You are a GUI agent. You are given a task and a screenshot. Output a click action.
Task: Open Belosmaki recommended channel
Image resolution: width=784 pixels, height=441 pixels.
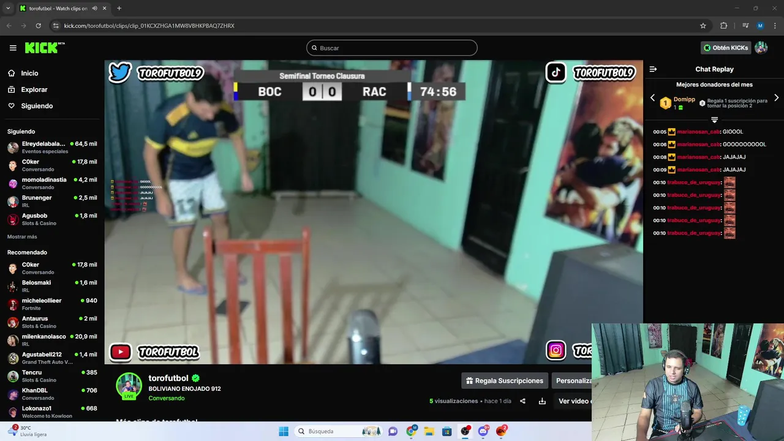pyautogui.click(x=52, y=286)
